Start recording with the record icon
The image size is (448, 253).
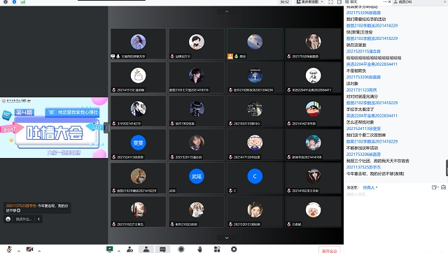(181, 249)
